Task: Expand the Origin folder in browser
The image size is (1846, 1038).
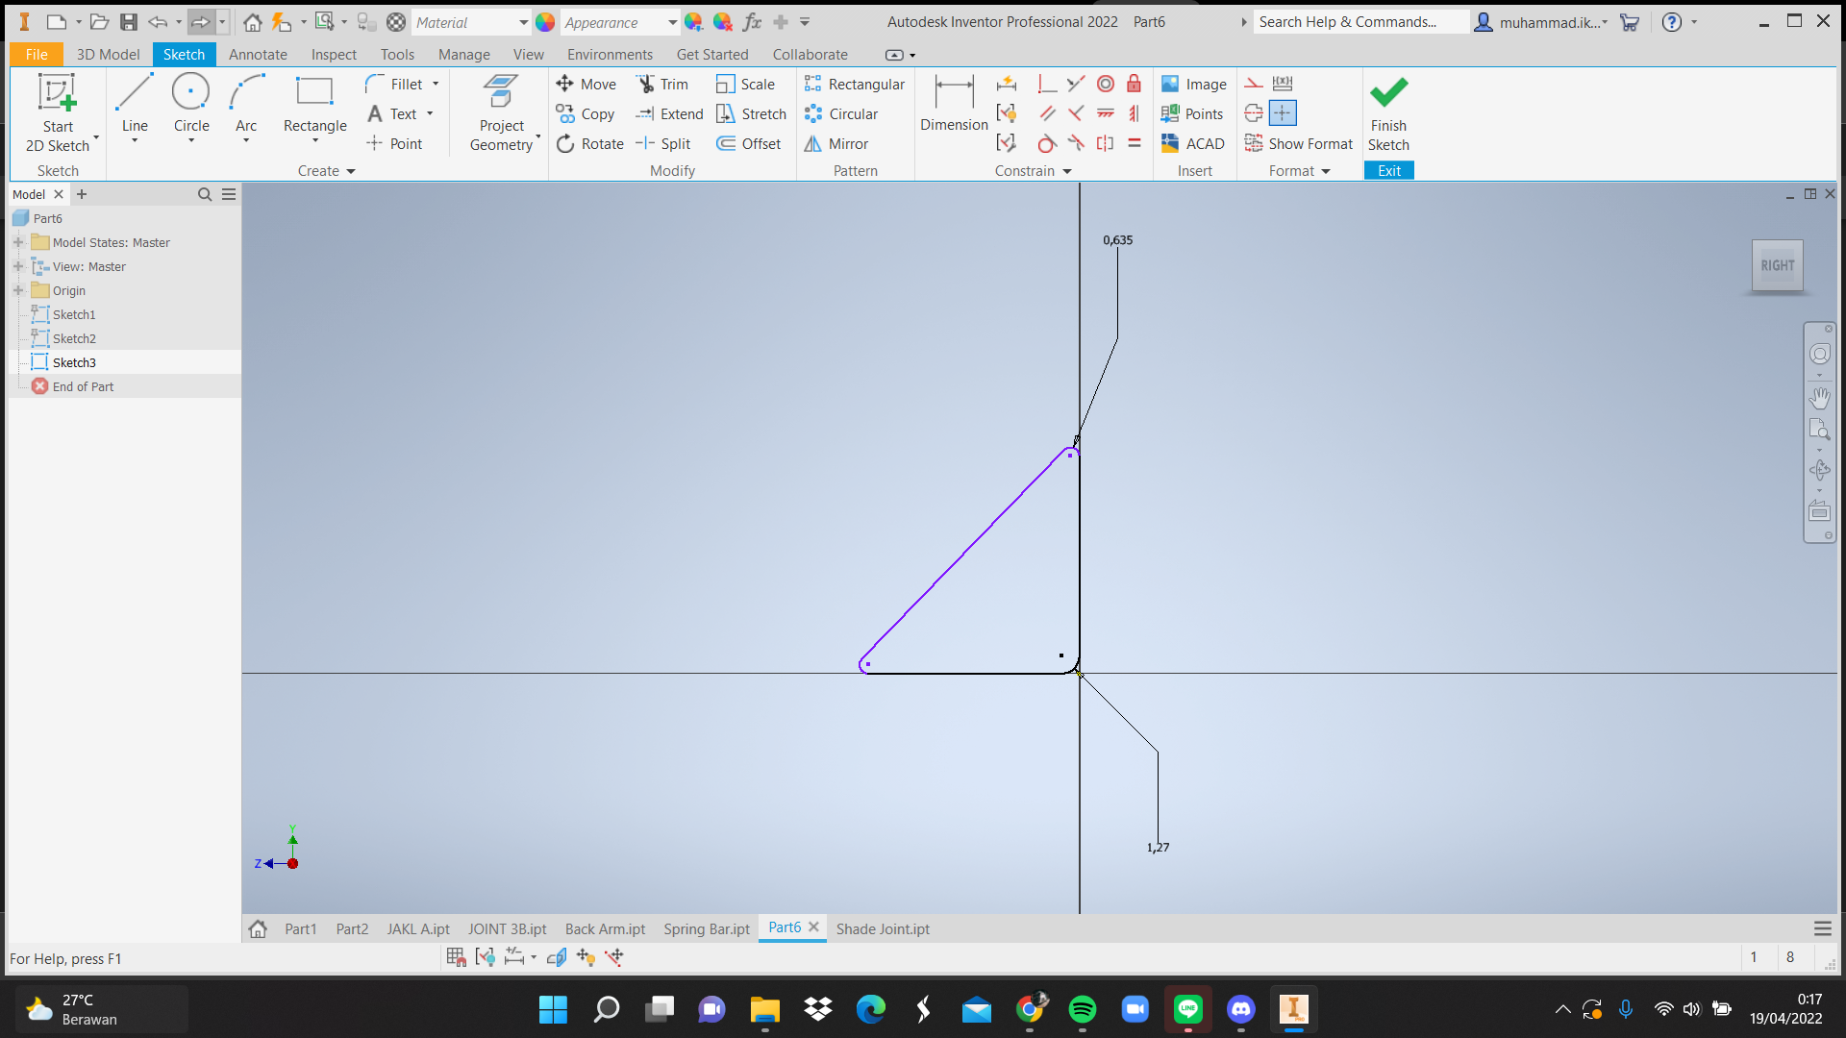Action: pyautogui.click(x=17, y=290)
